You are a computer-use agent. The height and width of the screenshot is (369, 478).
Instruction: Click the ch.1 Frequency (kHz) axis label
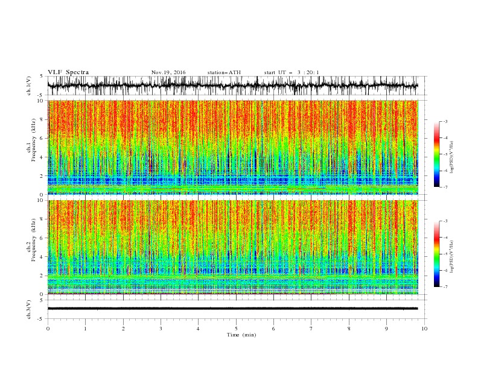[x=31, y=139]
